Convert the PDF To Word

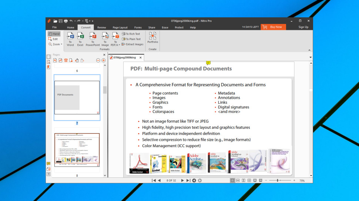click(x=70, y=39)
